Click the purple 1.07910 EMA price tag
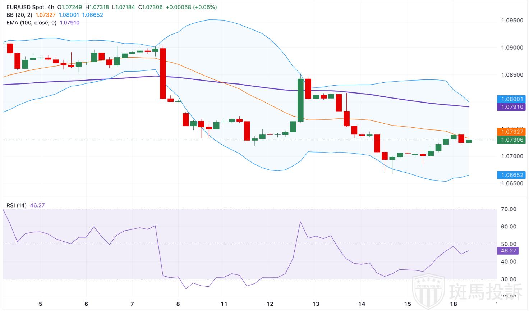 [512, 107]
